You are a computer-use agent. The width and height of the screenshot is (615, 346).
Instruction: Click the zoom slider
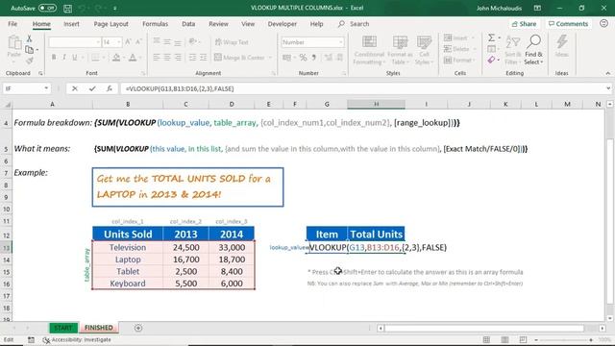click(565, 340)
